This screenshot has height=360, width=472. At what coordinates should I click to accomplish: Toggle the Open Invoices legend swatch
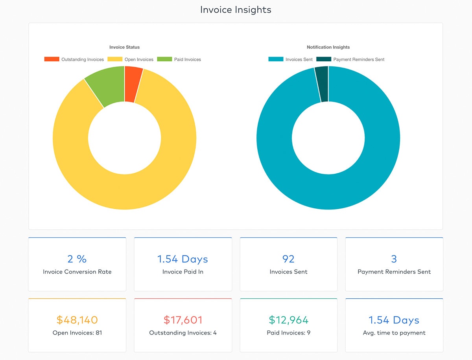tap(115, 59)
